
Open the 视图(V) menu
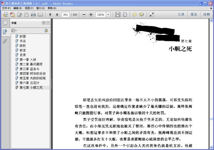tap(28, 8)
